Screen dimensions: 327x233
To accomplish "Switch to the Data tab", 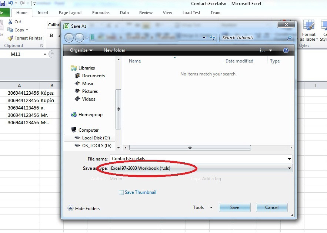I will click(x=124, y=13).
